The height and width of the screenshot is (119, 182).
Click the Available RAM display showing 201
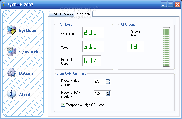tap(93, 33)
